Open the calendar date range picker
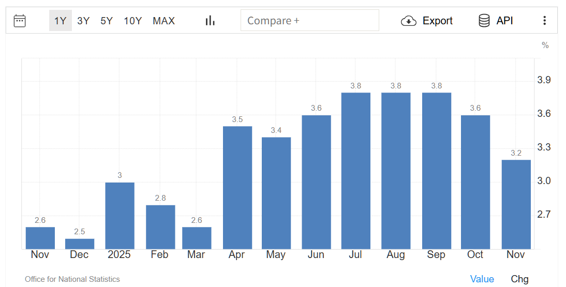The image size is (566, 287). tap(20, 21)
